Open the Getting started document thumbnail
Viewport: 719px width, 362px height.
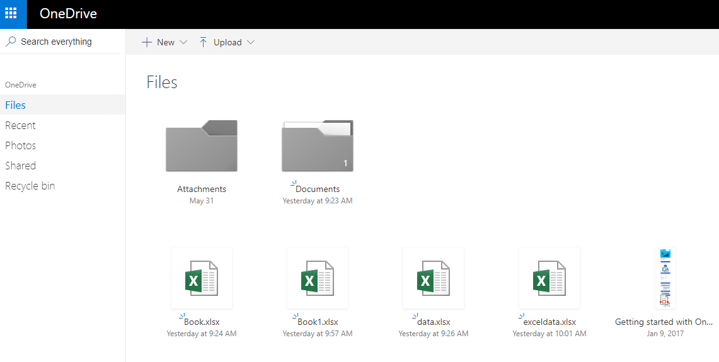[665, 278]
